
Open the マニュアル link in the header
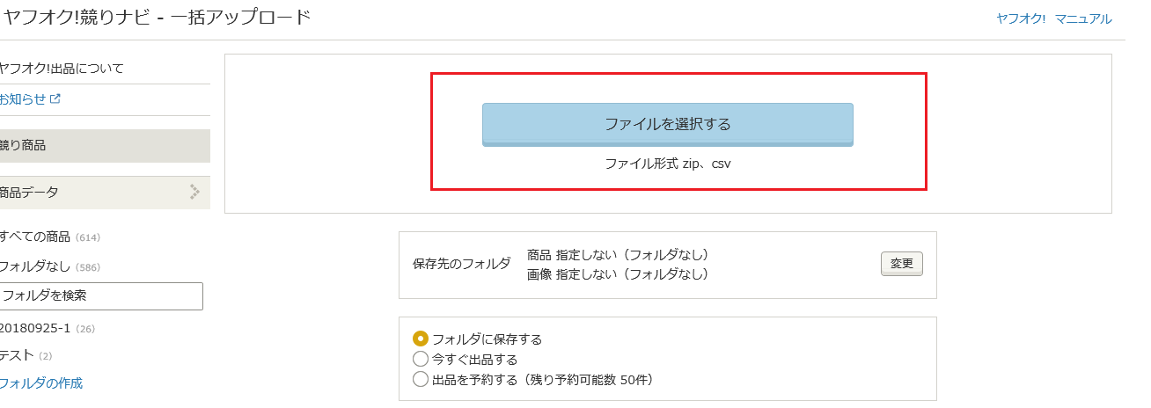tap(1083, 18)
